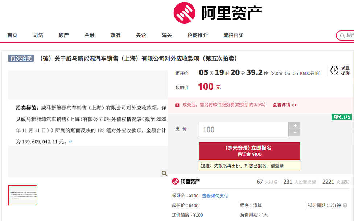Open the 司法 navigation menu
The image size is (354, 221).
[x=38, y=35]
